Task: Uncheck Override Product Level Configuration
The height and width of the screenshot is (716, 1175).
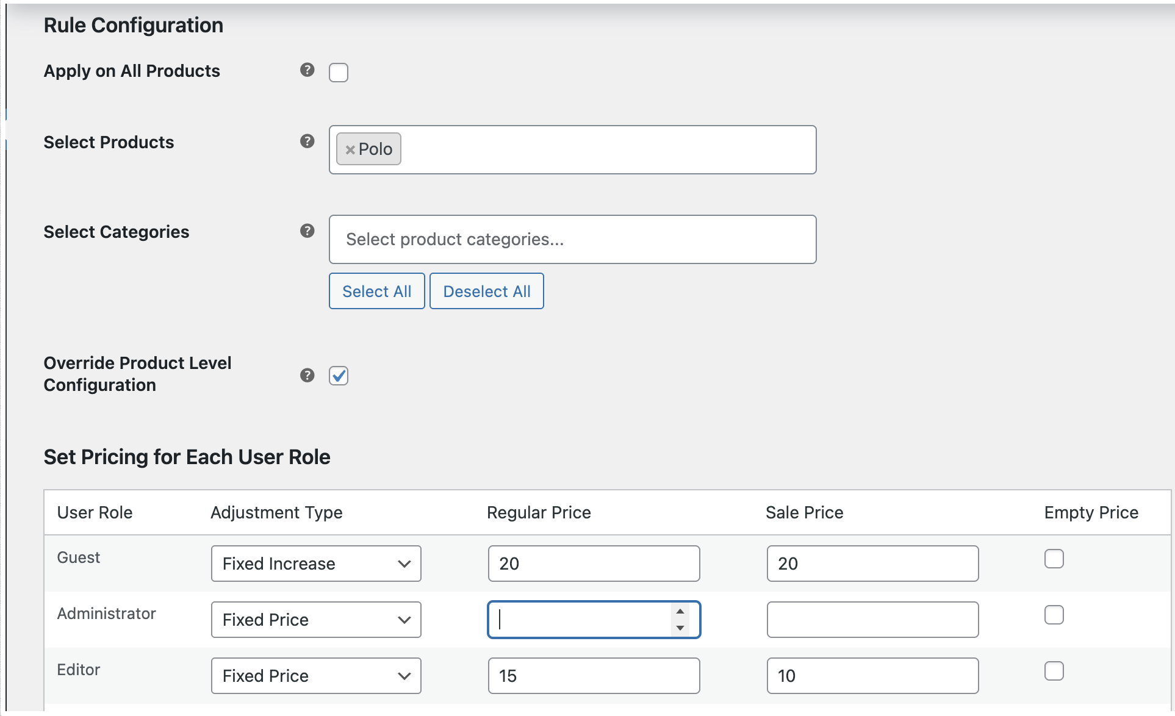Action: 339,376
